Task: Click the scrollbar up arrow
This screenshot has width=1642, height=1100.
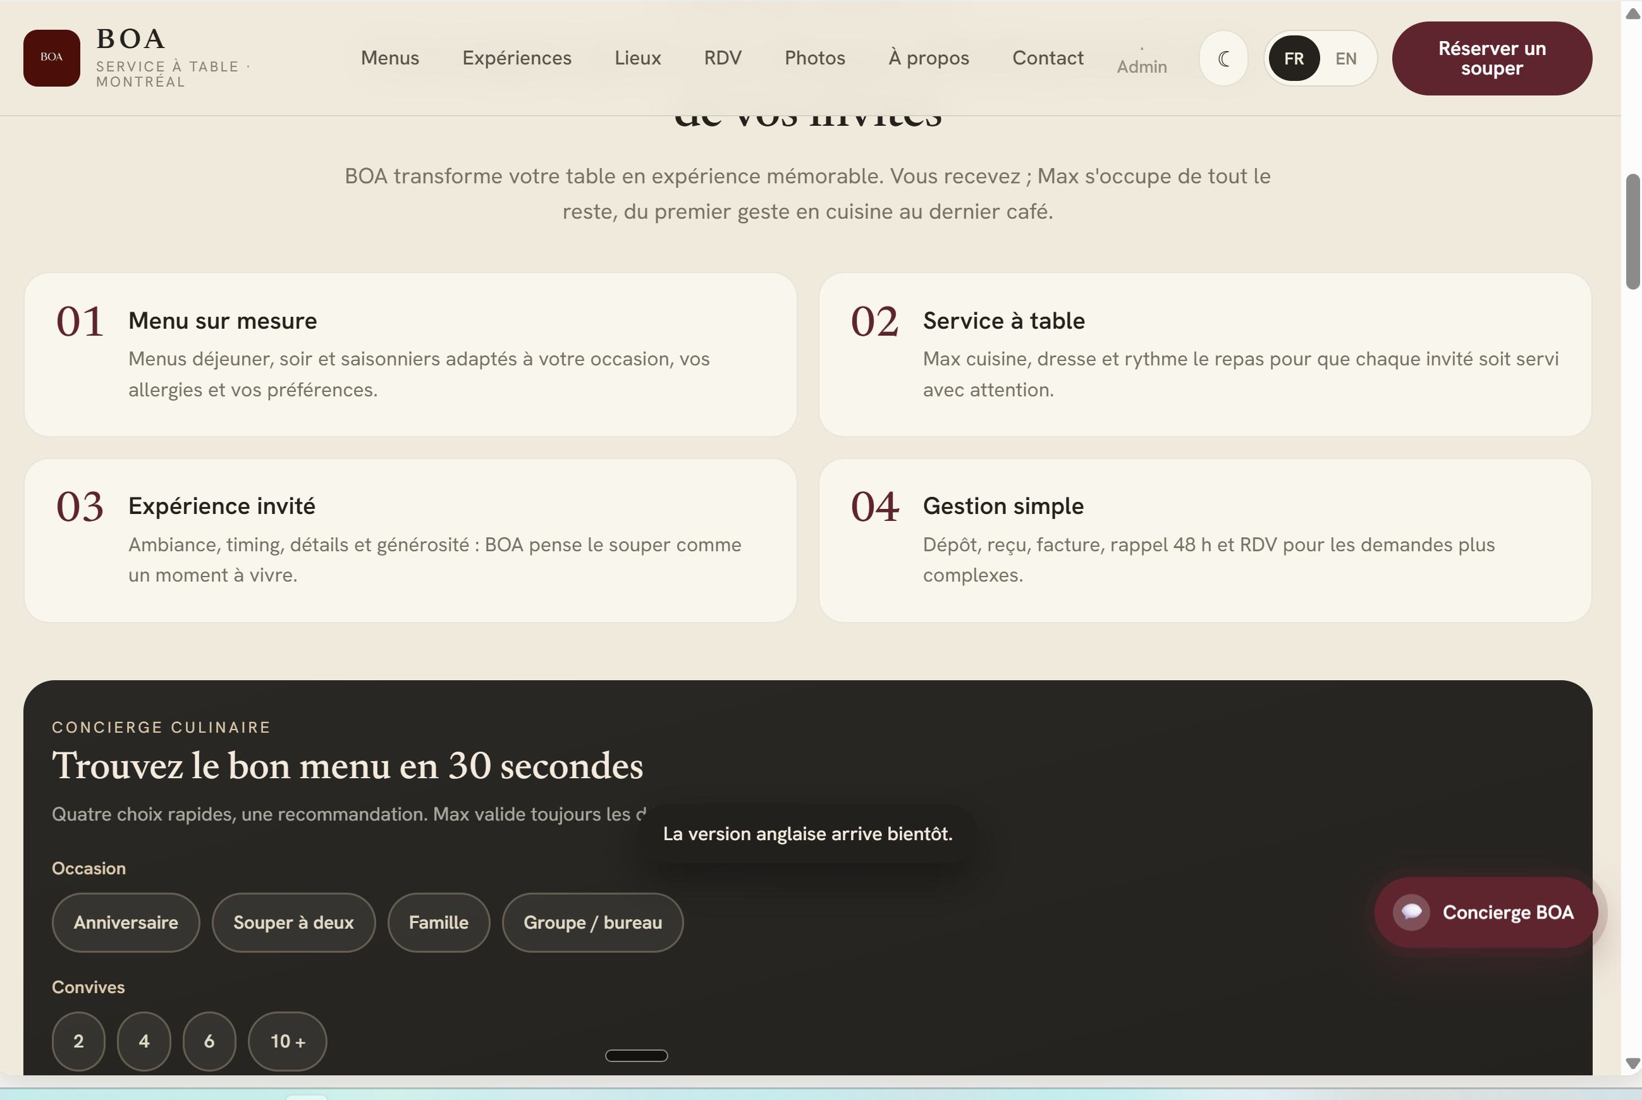Action: (x=1633, y=14)
